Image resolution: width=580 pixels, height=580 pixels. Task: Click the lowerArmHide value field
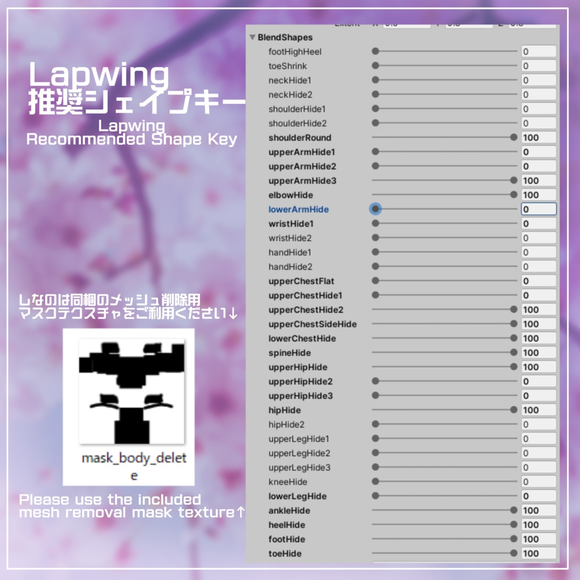tap(538, 209)
